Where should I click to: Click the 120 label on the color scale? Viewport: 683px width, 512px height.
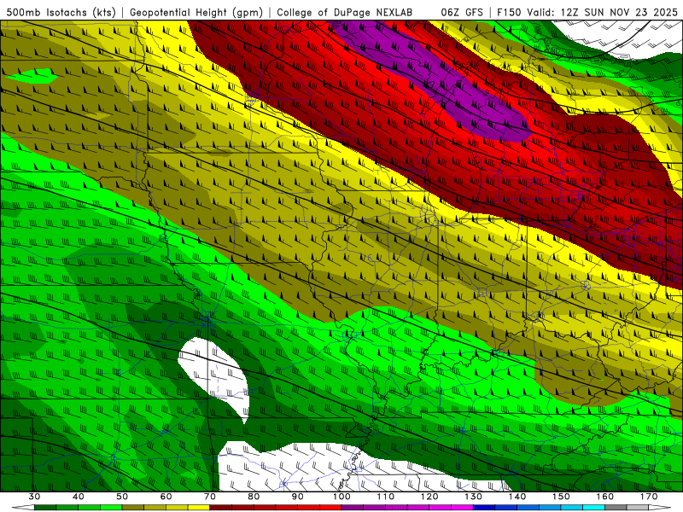[x=429, y=497]
